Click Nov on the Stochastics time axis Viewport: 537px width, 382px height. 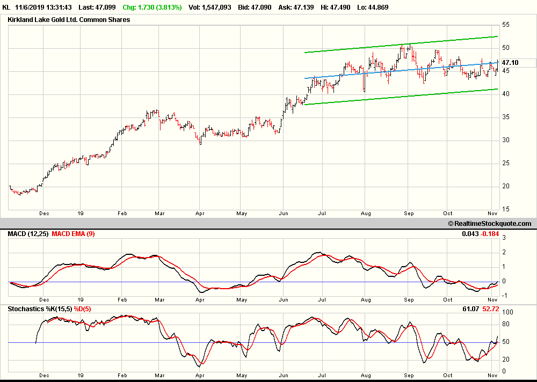[492, 375]
